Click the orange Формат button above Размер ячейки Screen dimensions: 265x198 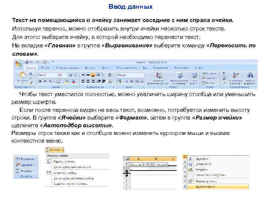click(54, 150)
